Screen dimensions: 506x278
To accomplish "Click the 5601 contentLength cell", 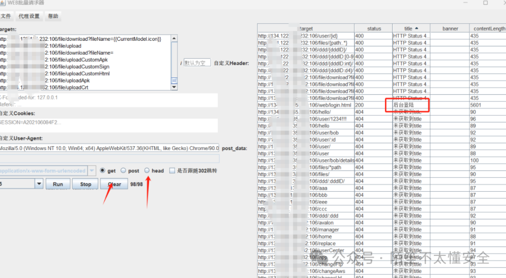I will coord(487,105).
